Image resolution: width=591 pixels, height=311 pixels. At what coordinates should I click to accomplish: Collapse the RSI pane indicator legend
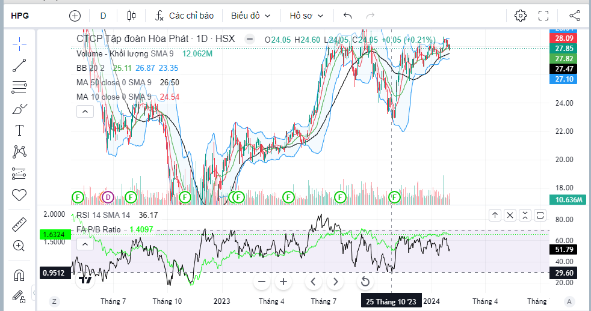point(85,244)
